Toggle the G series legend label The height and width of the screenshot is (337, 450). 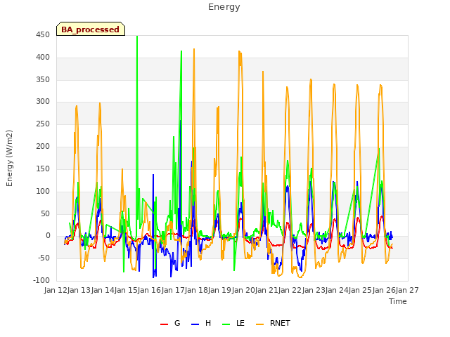coord(177,323)
